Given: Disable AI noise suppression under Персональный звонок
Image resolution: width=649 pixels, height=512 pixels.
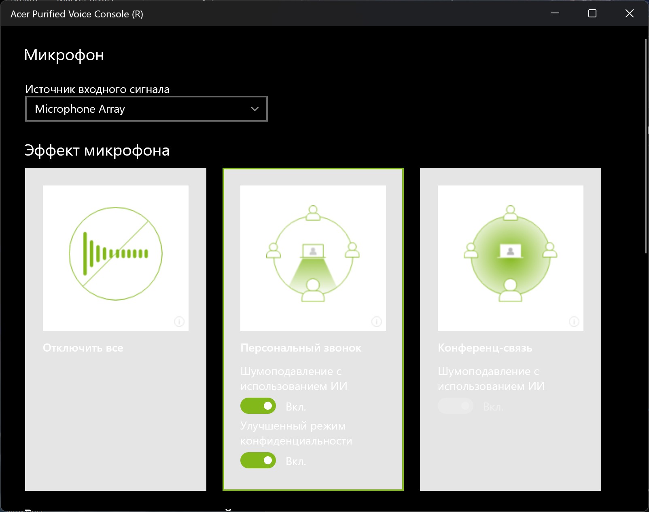Looking at the screenshot, I should pos(258,406).
